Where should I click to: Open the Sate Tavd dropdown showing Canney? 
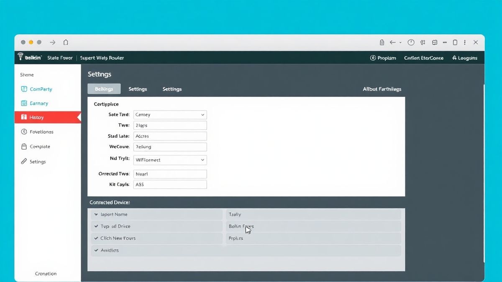pyautogui.click(x=170, y=114)
